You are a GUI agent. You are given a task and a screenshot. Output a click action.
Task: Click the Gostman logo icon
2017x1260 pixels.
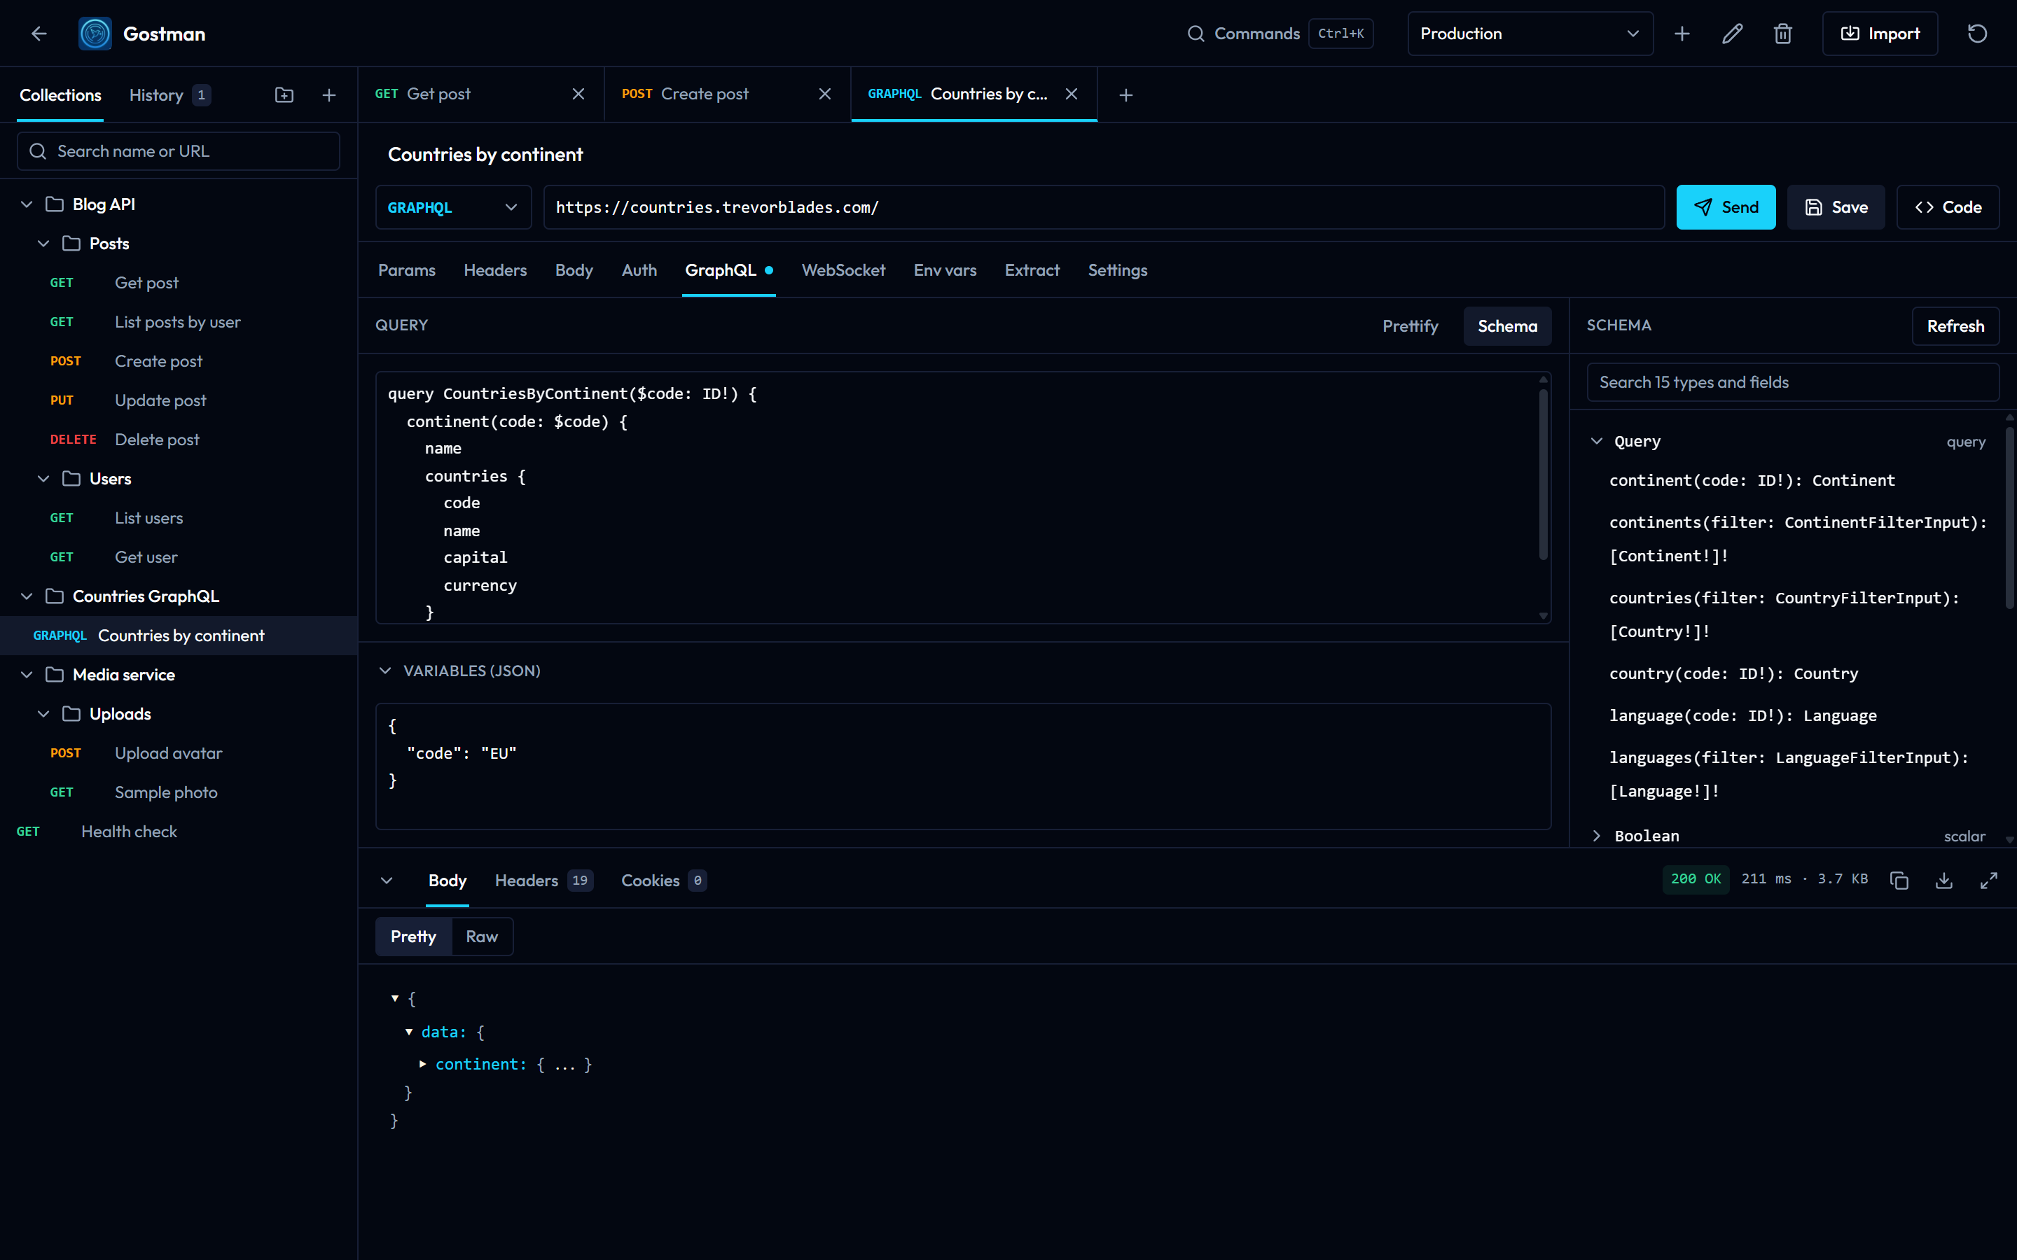(95, 34)
